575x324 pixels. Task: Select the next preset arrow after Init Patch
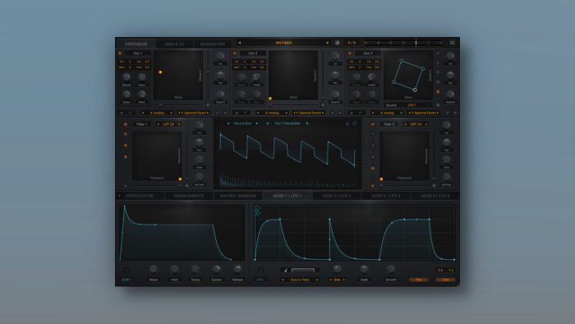(328, 43)
